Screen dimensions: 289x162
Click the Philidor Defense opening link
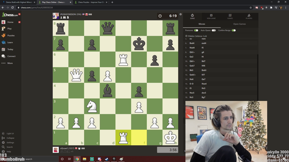point(197,36)
